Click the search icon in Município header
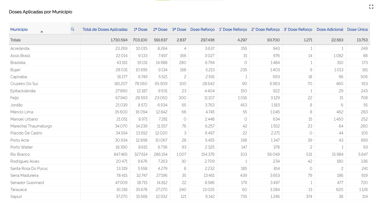Viewport: 379px width, 209px height. 72,29
